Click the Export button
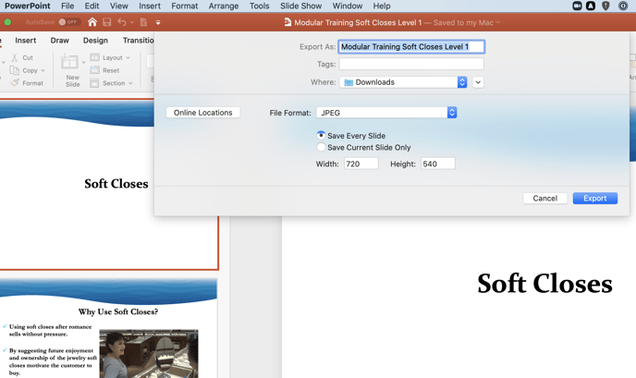636x378 pixels. tap(594, 198)
